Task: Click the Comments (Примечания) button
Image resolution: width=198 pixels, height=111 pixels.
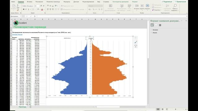Action: (x=180, y=2)
